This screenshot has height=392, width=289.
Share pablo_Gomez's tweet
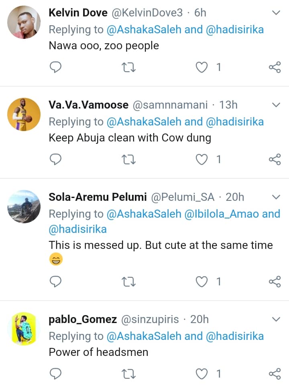click(275, 374)
